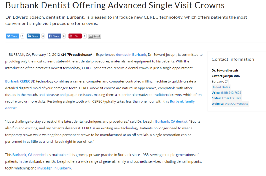Follow the 'Burbank CEREC' link
Screen dimensions: 266x176
[x=18, y=81]
